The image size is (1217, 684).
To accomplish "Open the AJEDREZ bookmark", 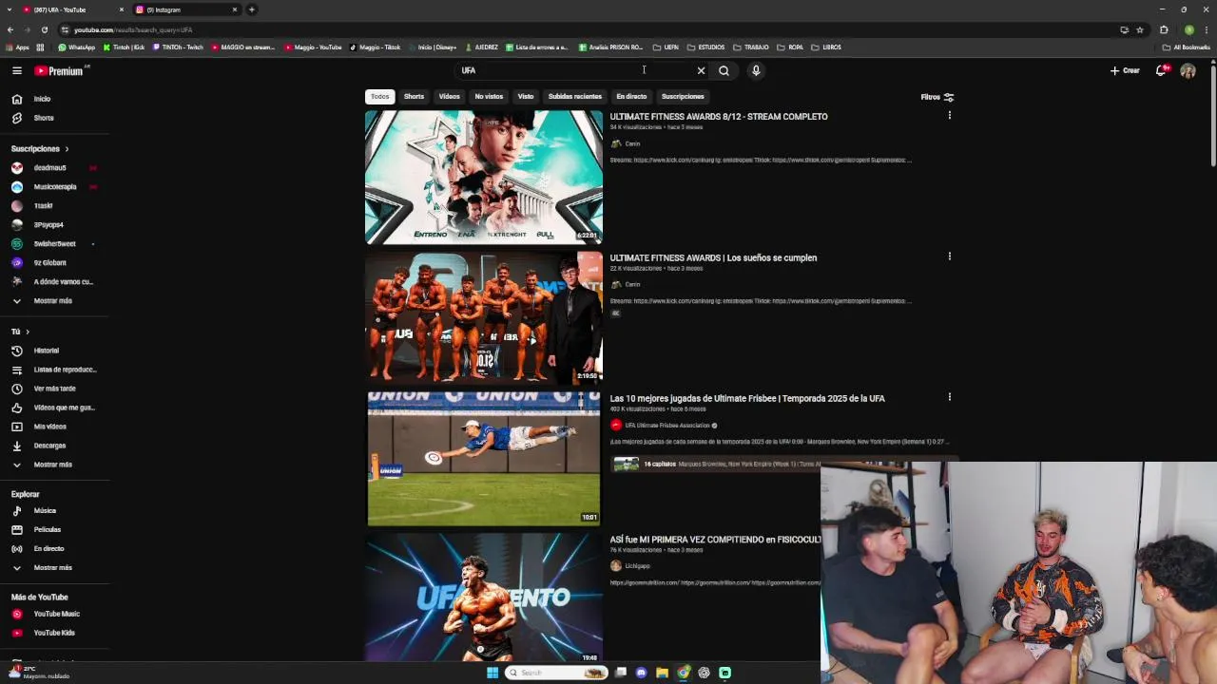I will pos(481,47).
